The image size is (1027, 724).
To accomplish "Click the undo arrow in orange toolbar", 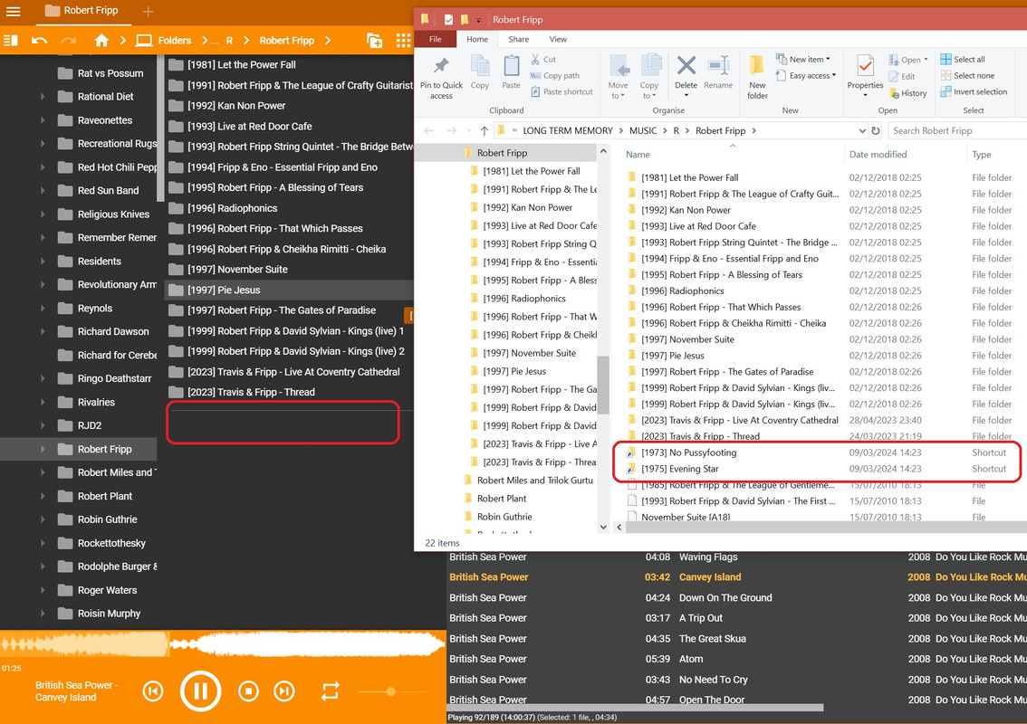I will coord(39,41).
